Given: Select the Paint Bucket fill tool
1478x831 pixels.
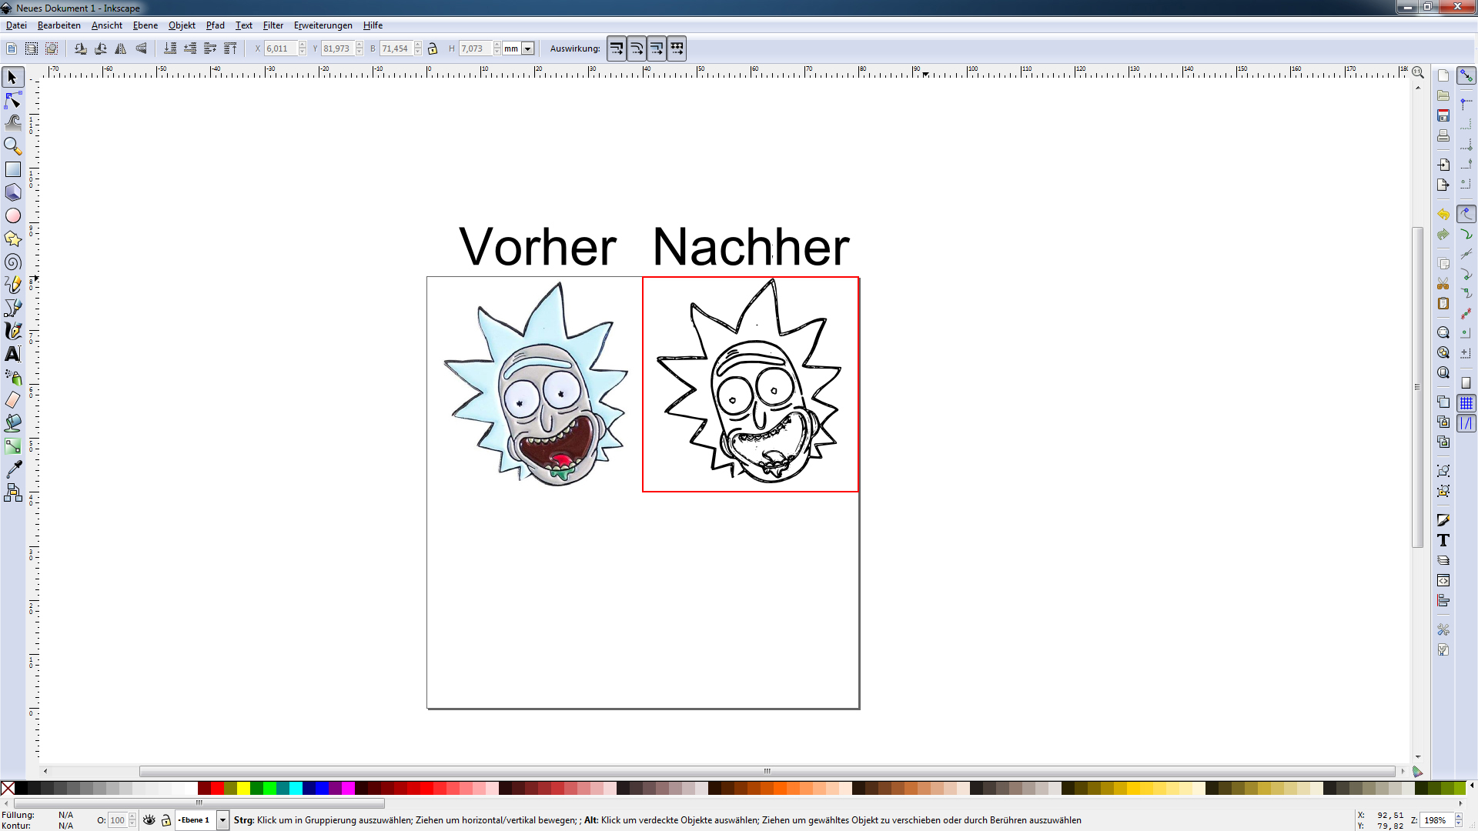Looking at the screenshot, I should pyautogui.click(x=12, y=423).
